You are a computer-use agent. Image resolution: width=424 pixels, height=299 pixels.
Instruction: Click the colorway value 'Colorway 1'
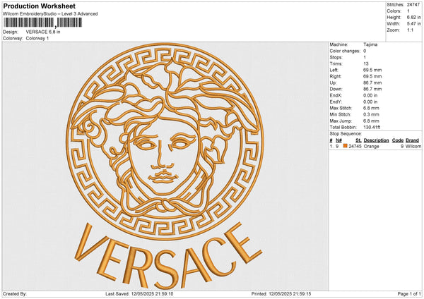tap(37, 38)
